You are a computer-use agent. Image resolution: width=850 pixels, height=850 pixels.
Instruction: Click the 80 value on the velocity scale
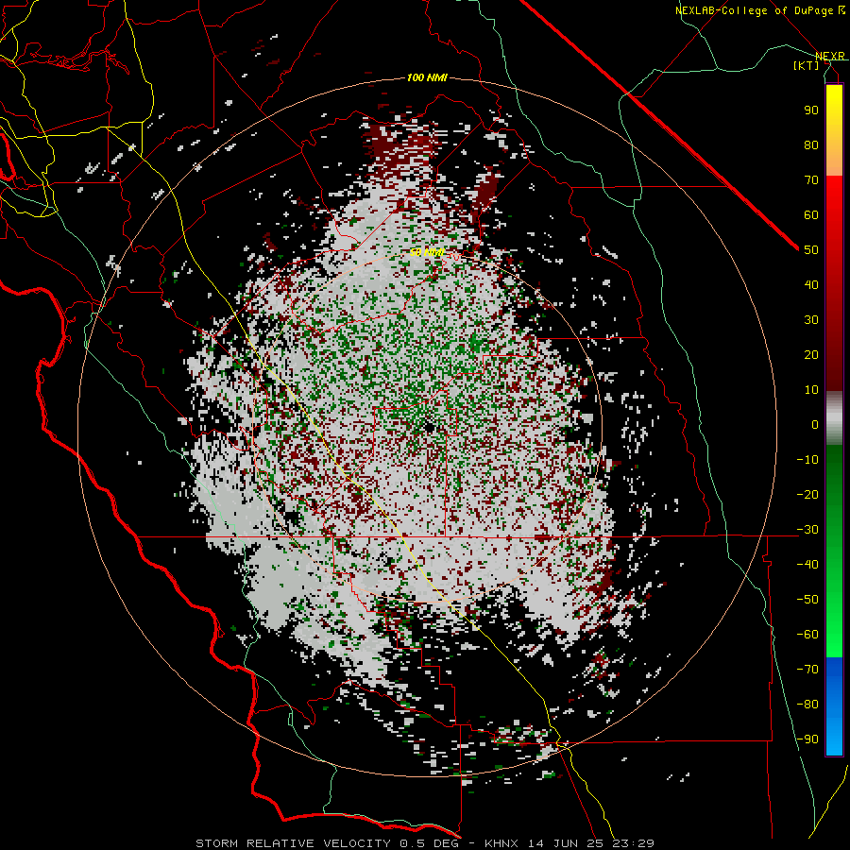point(811,144)
